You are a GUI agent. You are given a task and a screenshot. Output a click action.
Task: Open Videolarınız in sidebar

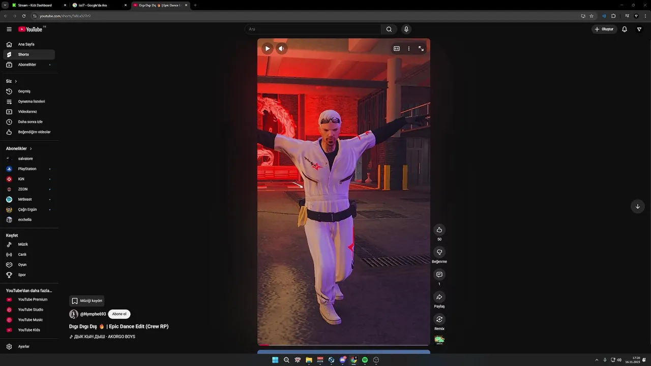pos(29,112)
